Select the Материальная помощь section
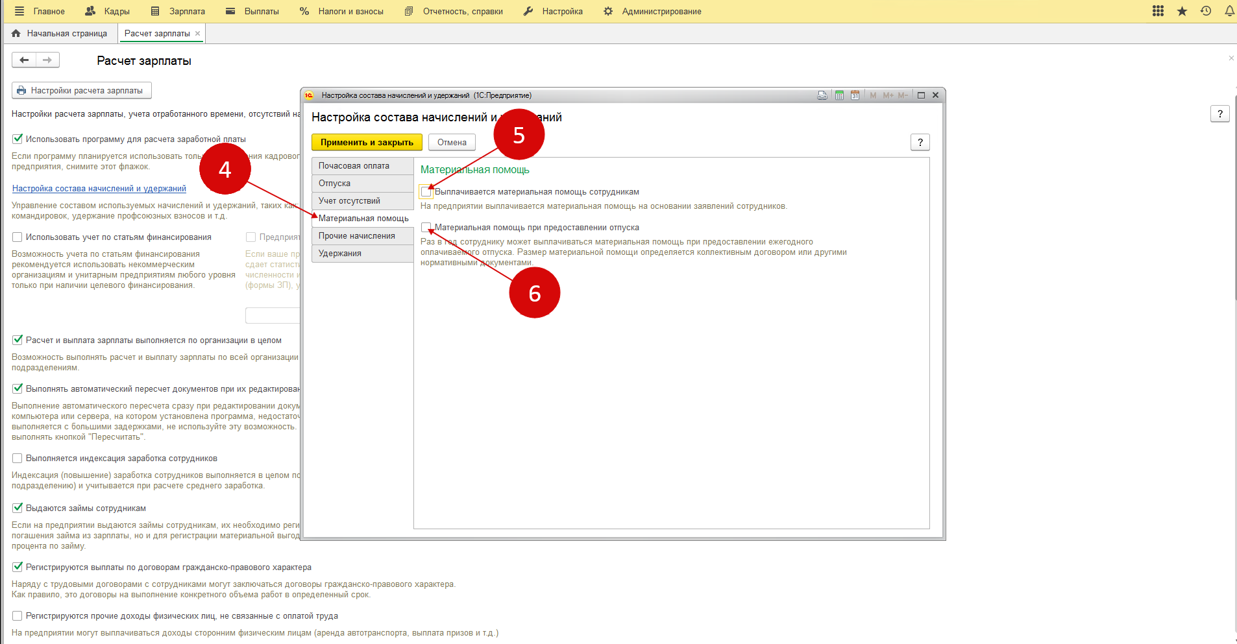Screen dimensions: 1237x644 tap(363, 218)
